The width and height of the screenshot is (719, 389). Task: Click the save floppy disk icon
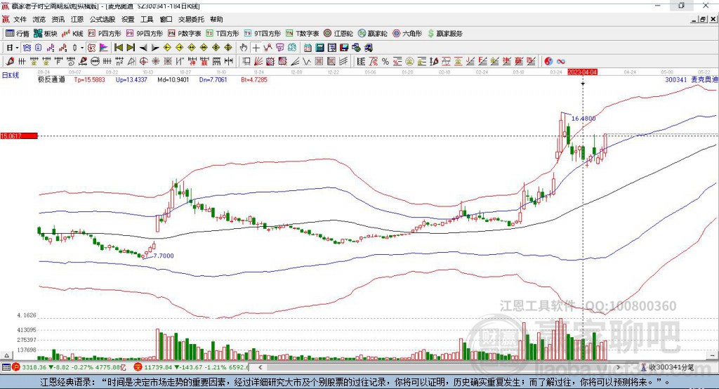[344, 48]
